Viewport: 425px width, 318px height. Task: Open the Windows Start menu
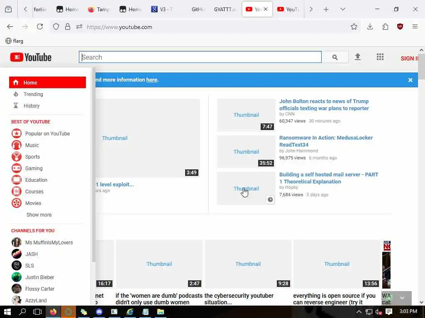pos(7,312)
